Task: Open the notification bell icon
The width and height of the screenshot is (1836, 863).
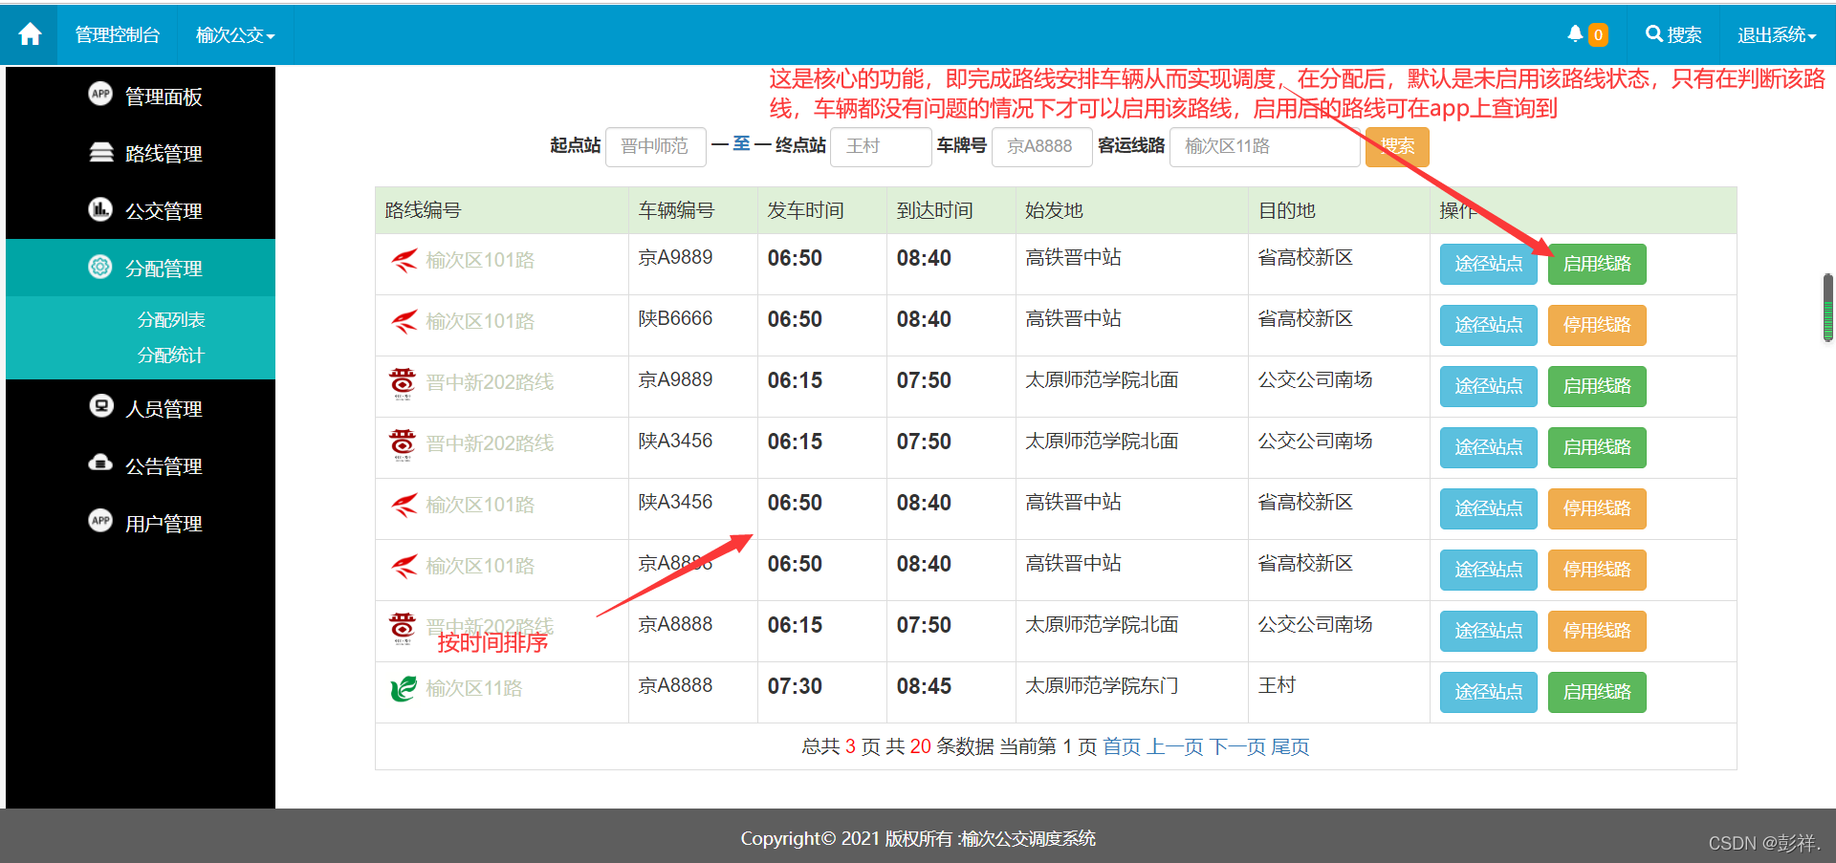Action: 1575,34
